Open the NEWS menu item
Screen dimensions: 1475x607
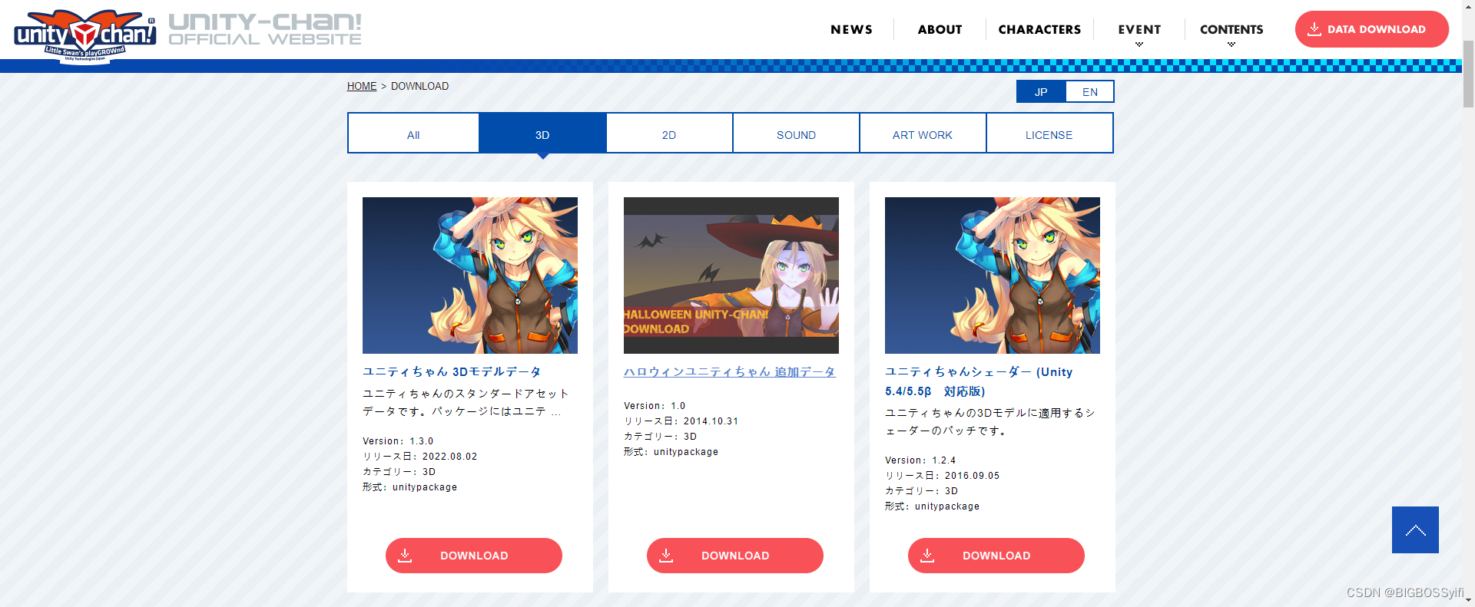point(851,29)
